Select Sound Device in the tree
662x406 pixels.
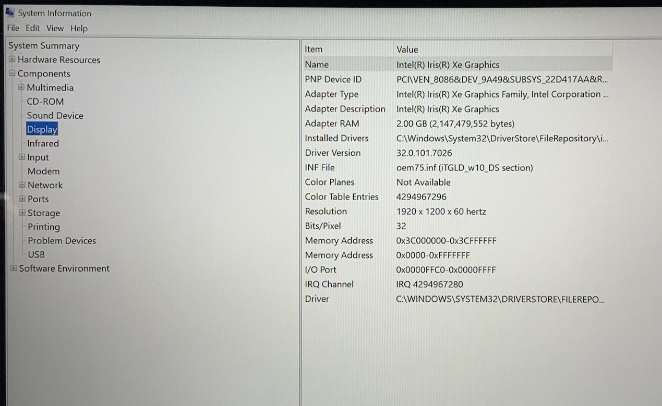click(55, 116)
